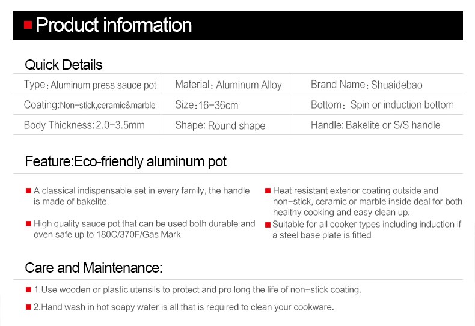
Task: Click the Bottom: Spin or induction bottom cell
Action: (x=378, y=104)
